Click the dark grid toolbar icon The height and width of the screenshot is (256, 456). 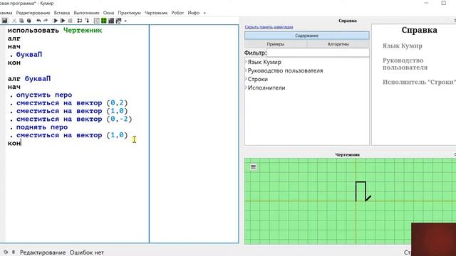coord(111,21)
